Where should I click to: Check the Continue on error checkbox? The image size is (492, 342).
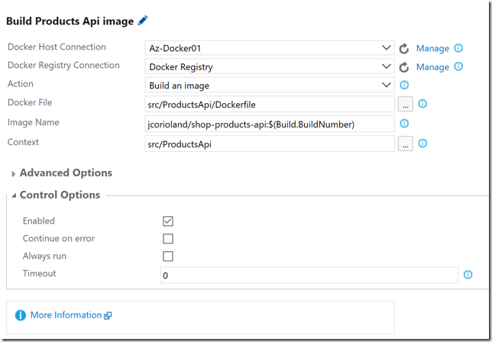168,238
